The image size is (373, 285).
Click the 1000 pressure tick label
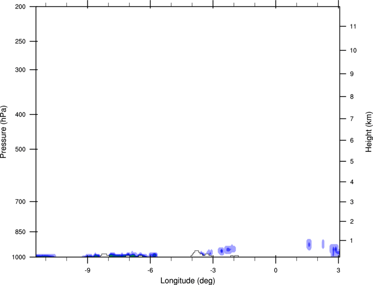tap(18, 257)
